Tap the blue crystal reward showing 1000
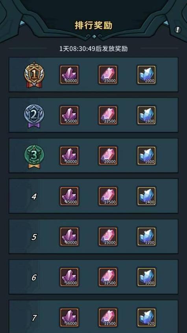 click(x=146, y=277)
